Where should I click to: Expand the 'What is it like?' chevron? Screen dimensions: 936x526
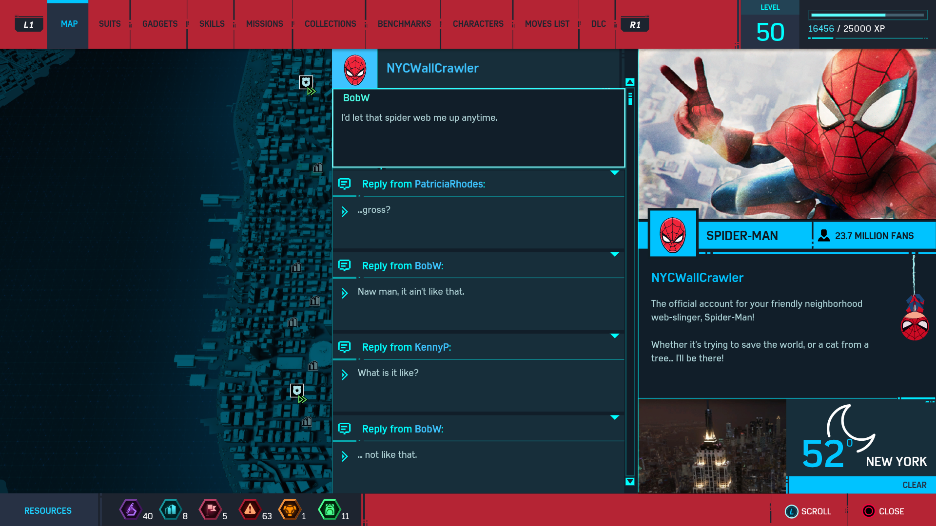345,375
